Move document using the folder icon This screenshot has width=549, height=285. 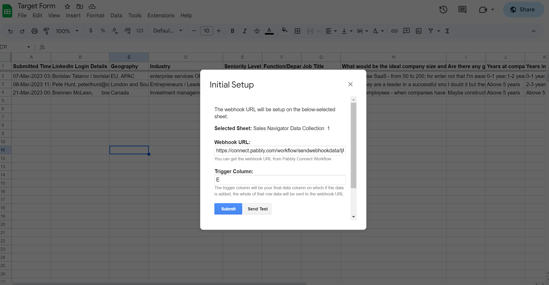click(80, 6)
